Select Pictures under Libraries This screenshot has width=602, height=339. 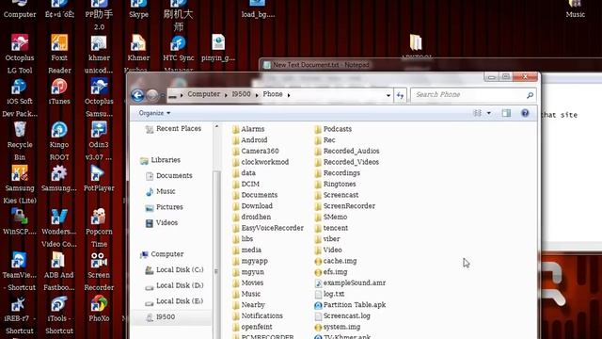[x=165, y=207]
